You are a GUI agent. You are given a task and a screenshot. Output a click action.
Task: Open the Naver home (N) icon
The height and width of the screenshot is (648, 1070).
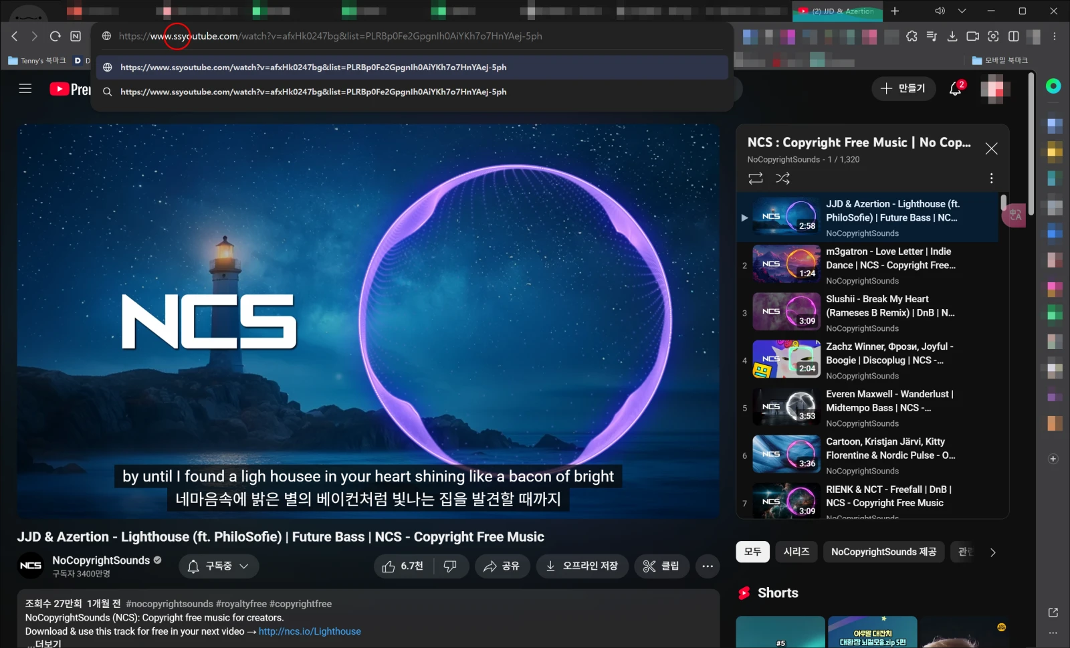pos(76,36)
